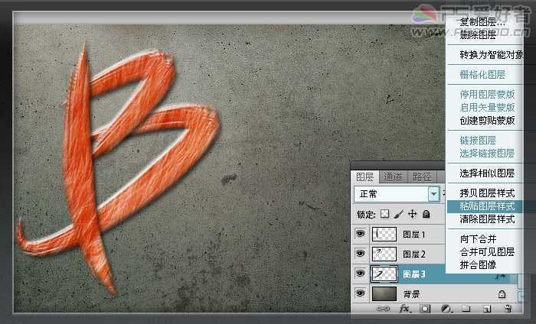This screenshot has height=324, width=536.
Task: Select the layer named 背景
Action: (x=411, y=293)
